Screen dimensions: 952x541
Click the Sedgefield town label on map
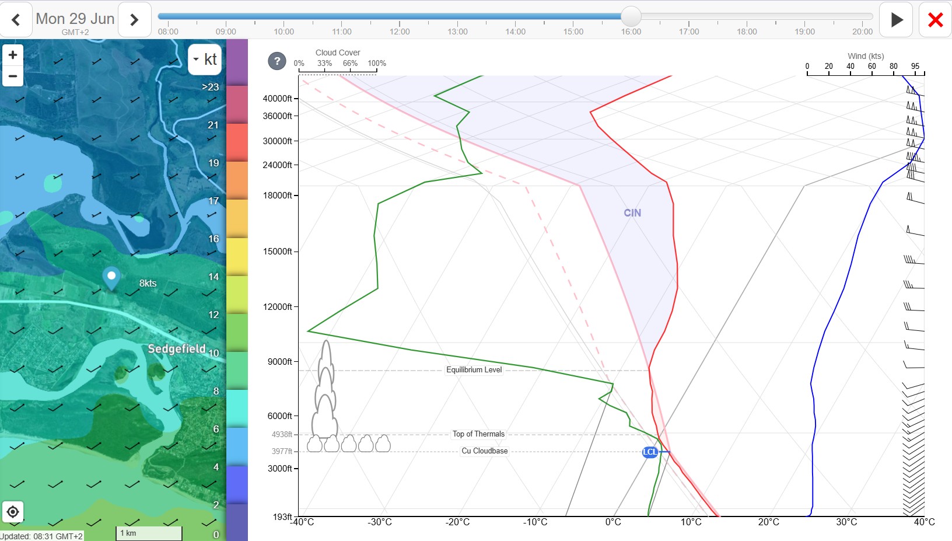[x=176, y=349]
